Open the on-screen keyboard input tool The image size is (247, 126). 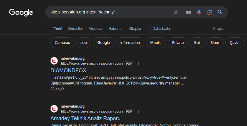[x=188, y=12]
